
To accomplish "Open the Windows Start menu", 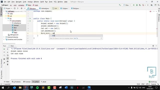I will (3, 88).
